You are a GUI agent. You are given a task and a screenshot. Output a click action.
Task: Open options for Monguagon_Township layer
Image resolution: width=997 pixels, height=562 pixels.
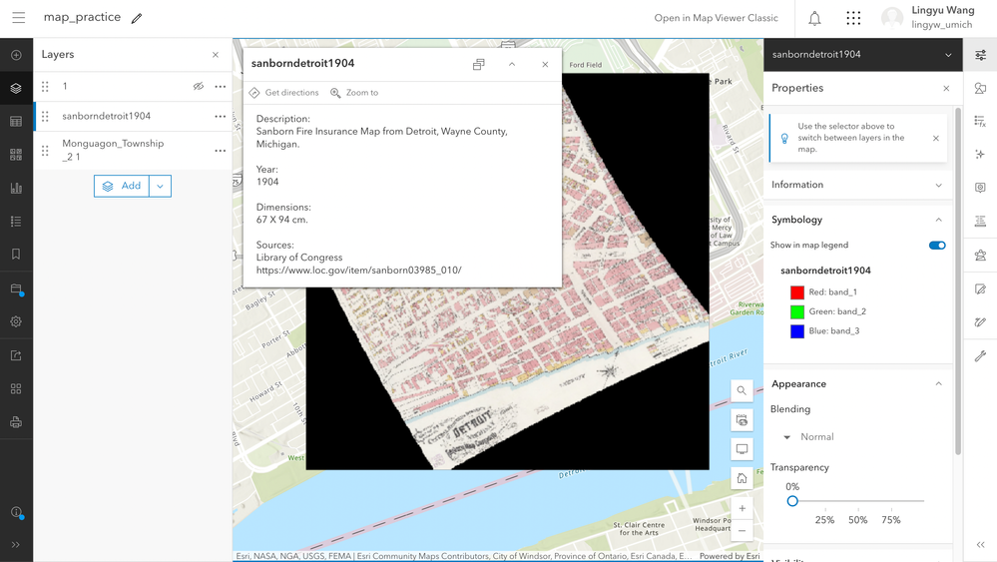(x=220, y=151)
